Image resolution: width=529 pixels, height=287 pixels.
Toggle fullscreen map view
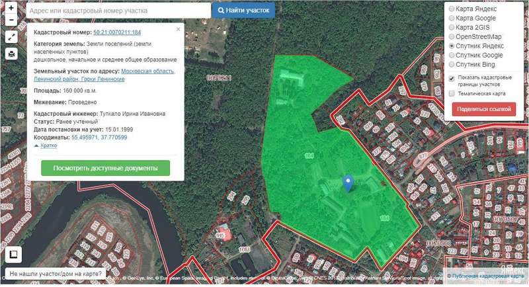[11, 37]
